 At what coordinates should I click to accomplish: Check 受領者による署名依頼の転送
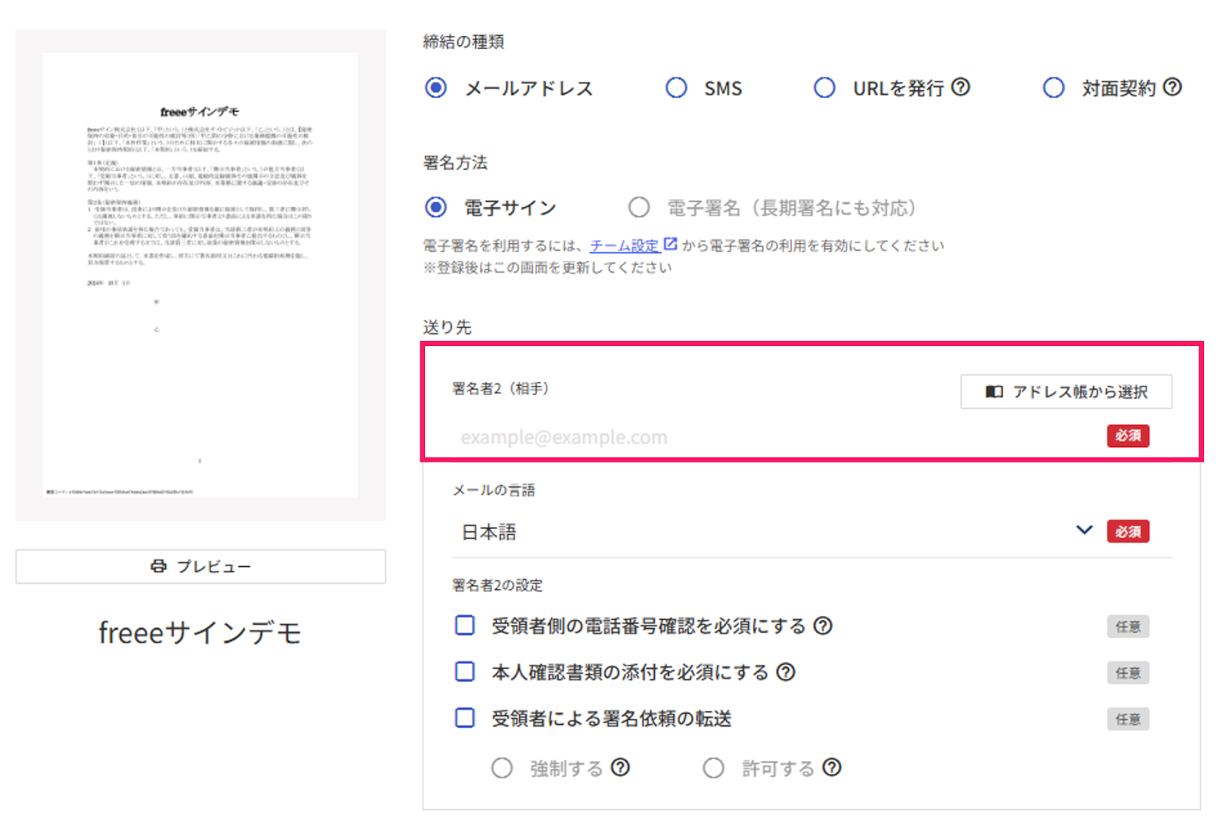click(x=465, y=718)
